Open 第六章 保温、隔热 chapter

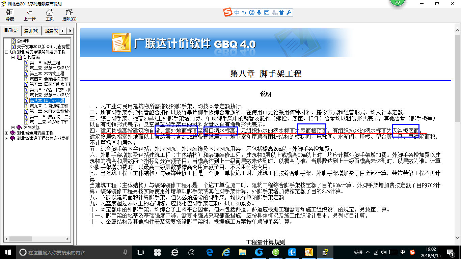[50, 90]
